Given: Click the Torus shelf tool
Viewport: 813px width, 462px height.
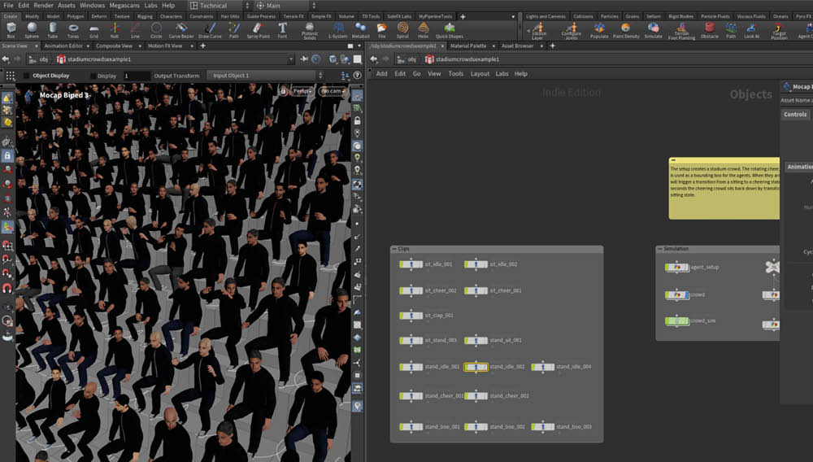Looking at the screenshot, I should pyautogui.click(x=73, y=30).
